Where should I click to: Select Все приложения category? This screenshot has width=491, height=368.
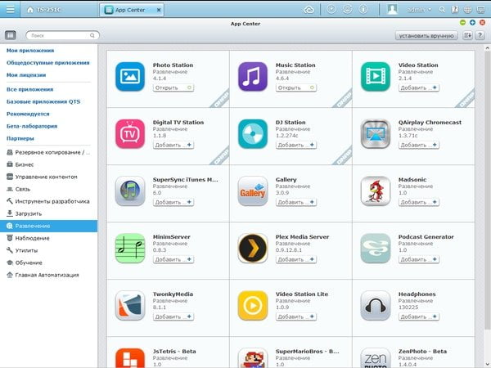point(29,89)
